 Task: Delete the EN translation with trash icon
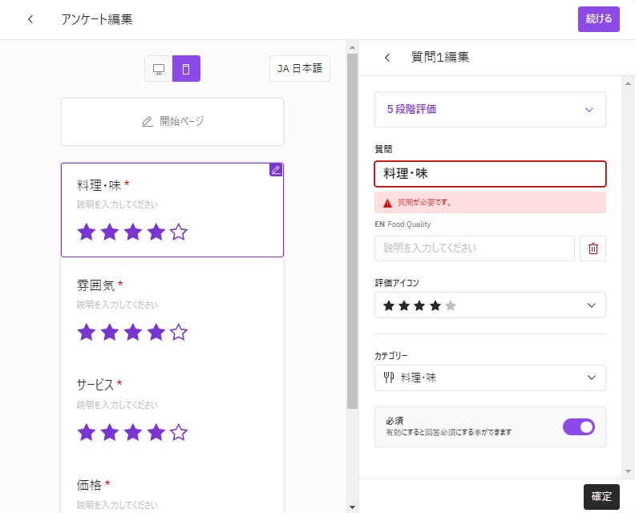[x=593, y=248]
